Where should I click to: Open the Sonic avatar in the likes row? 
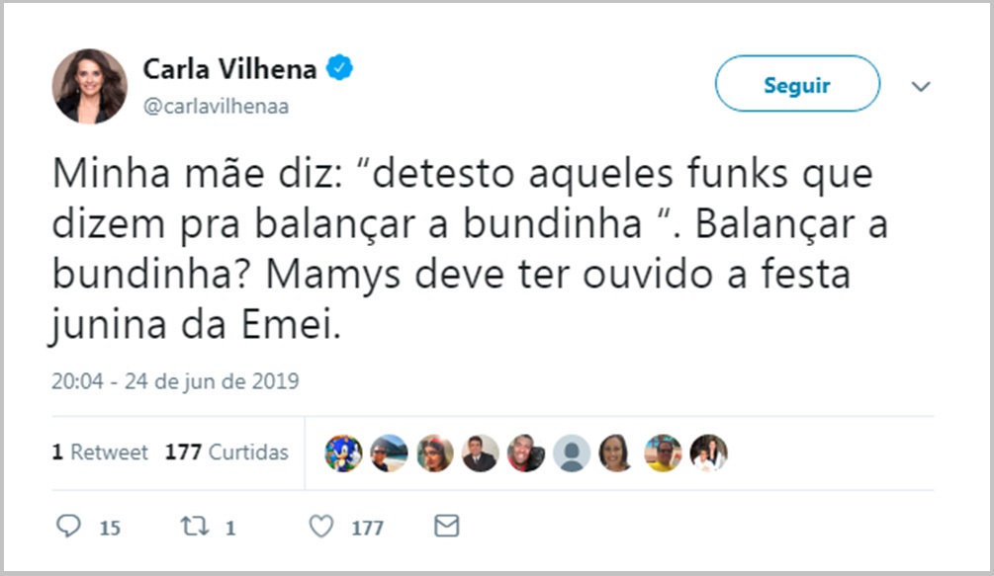(x=342, y=453)
